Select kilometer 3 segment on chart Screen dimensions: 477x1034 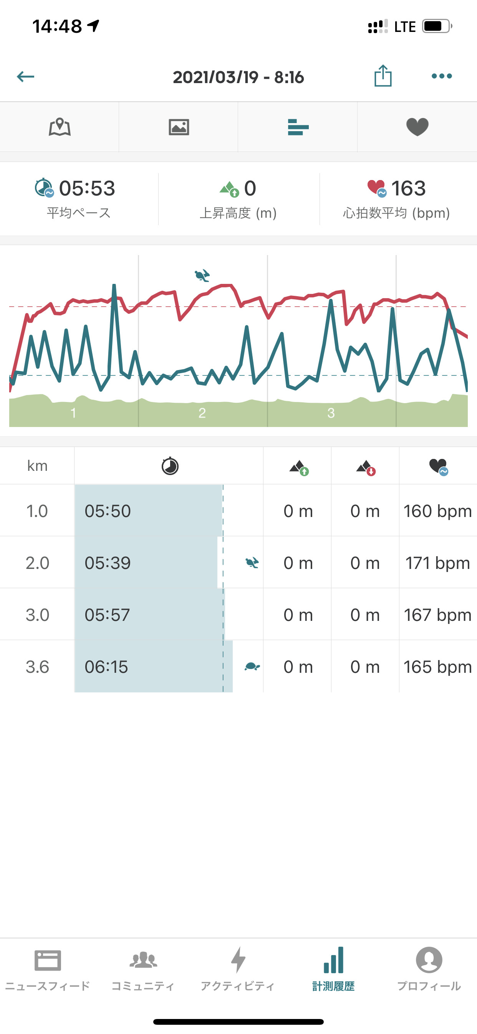[x=331, y=413]
